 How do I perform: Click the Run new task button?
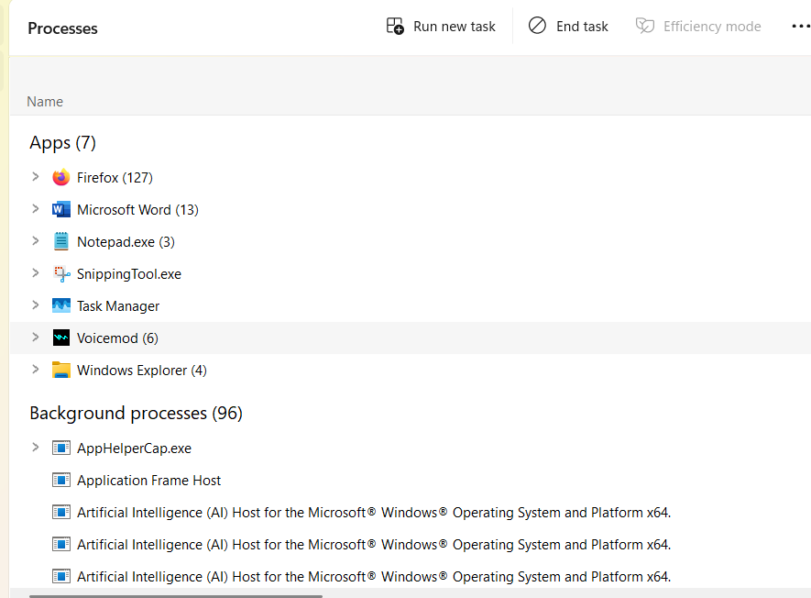click(x=441, y=26)
